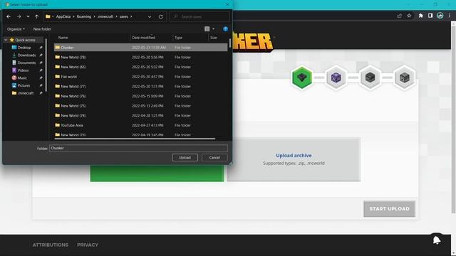Click saves in the address path
456x256 pixels.
point(123,17)
